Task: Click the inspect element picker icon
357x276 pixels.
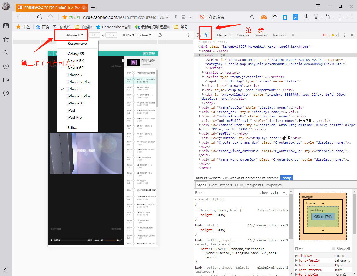Action: (199, 35)
